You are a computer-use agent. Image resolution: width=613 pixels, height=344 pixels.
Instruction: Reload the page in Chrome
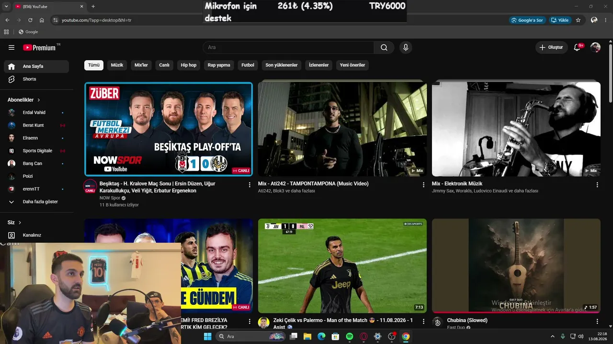[30, 20]
